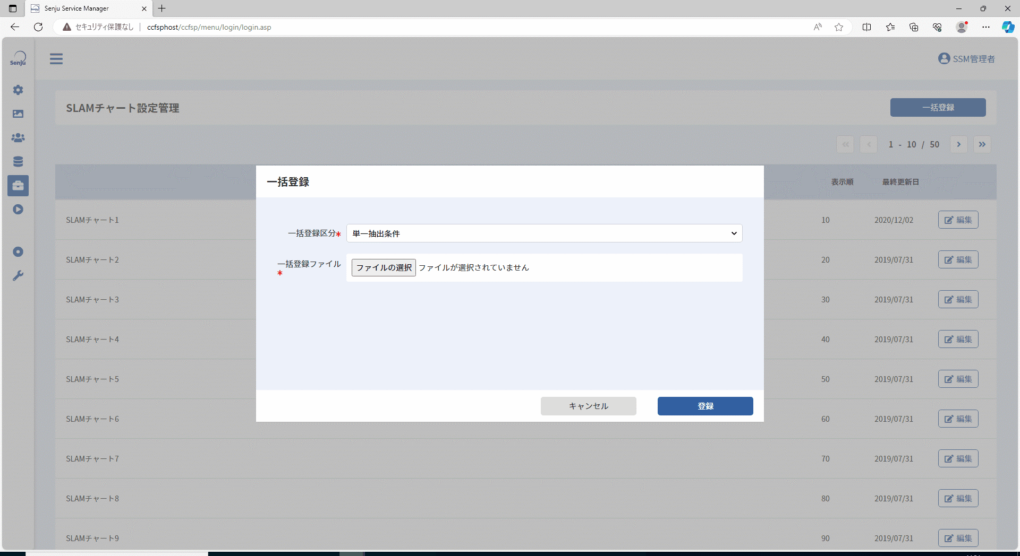Click the browser address bar URL
The height and width of the screenshot is (556, 1020).
point(209,27)
